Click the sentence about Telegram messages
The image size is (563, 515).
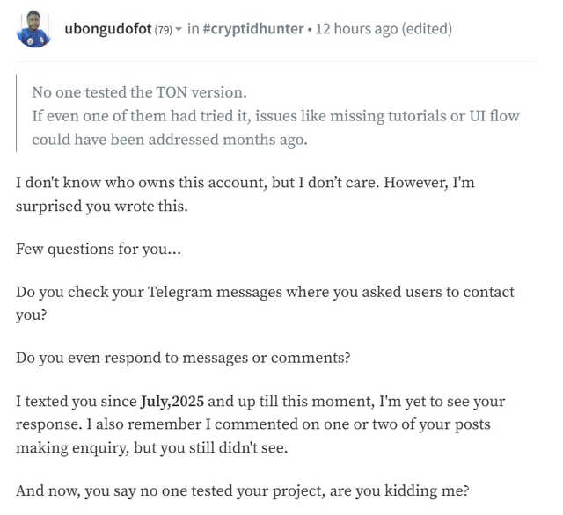click(x=265, y=303)
